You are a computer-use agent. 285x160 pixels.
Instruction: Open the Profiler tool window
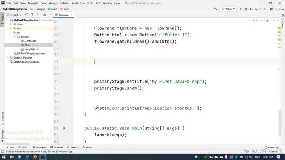click(x=73, y=148)
